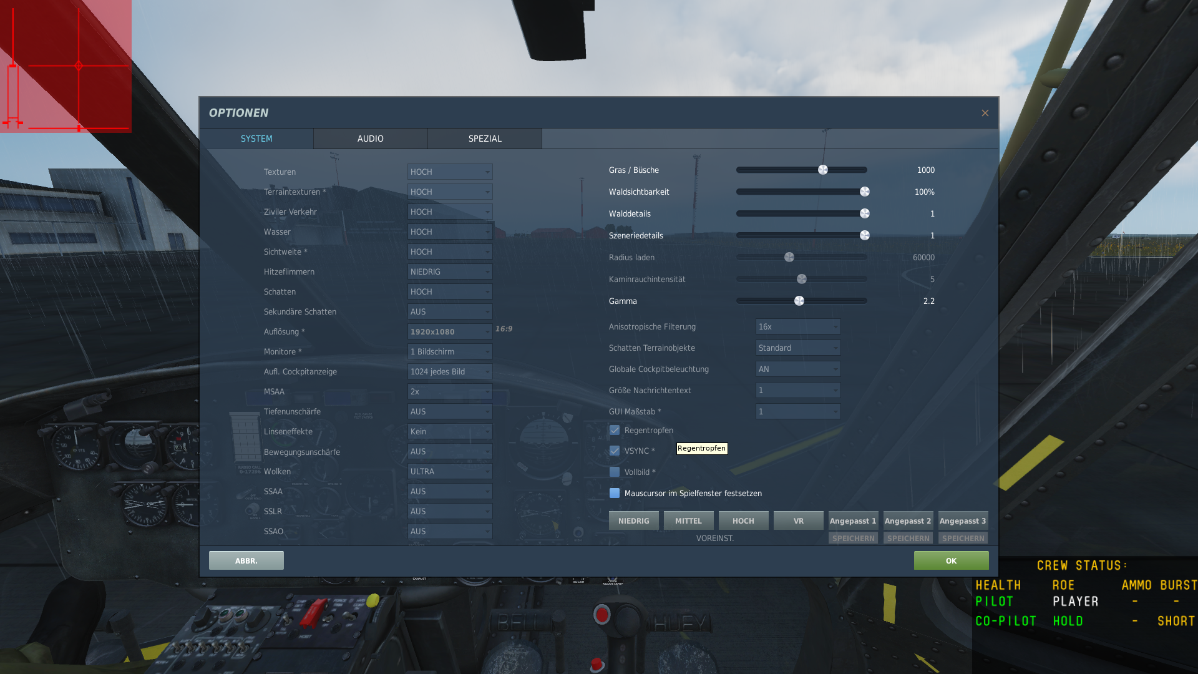Screen dimensions: 1198x674
Task: Click SPEICHERN under Angepasst 2
Action: tap(908, 538)
